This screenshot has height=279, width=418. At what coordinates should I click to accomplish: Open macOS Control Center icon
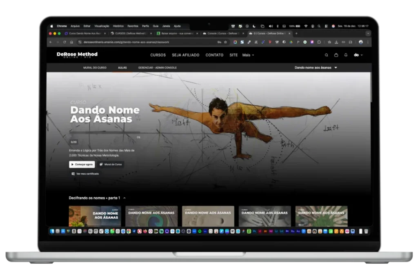[x=326, y=26]
